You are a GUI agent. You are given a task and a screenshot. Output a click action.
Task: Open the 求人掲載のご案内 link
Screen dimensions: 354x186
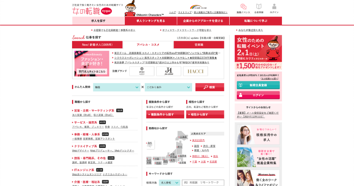click(211, 12)
